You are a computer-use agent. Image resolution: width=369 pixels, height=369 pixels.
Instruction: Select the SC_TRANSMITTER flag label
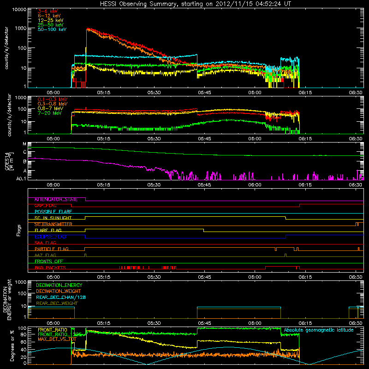(53, 224)
